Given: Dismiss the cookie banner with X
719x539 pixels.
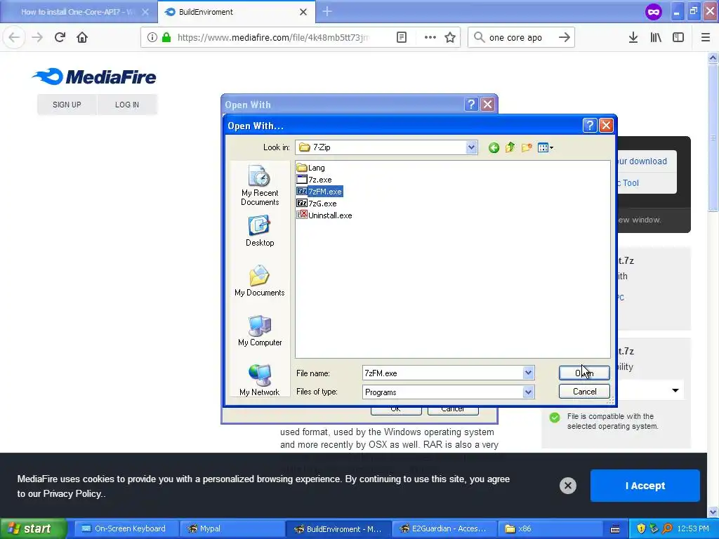Looking at the screenshot, I should [x=567, y=486].
